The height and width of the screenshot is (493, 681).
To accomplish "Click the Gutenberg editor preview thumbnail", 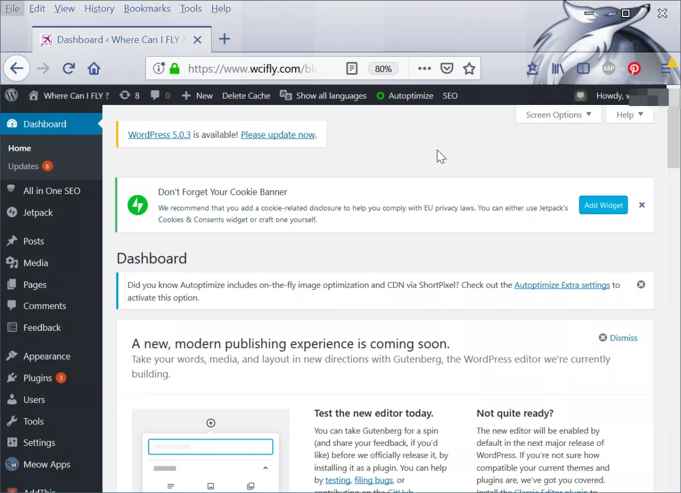I will pyautogui.click(x=211, y=450).
